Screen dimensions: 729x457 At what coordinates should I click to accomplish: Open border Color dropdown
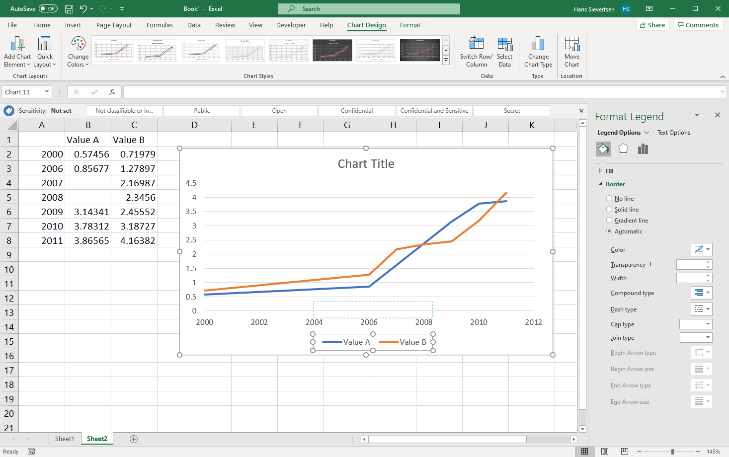[x=702, y=249]
